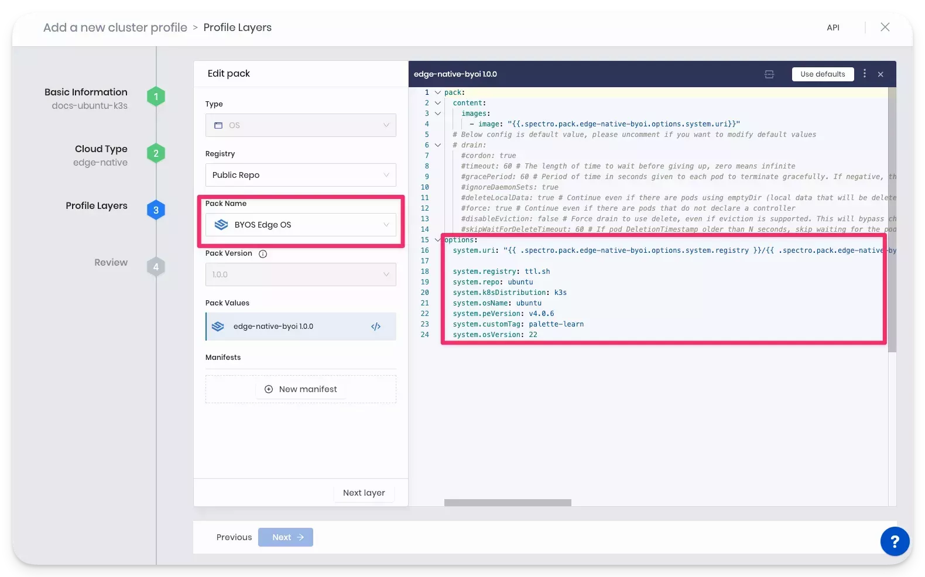Click the docs-ubuntu-k3s profile name text
The height and width of the screenshot is (577, 925).
[90, 106]
